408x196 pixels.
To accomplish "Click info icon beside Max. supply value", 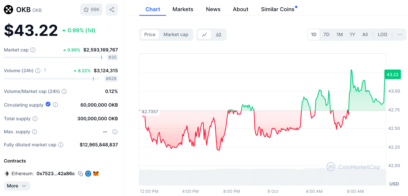I will pos(115,132).
